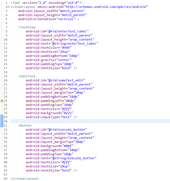Click the textColor "#444" value
The width and height of the screenshot is (170, 181).
point(66,48)
